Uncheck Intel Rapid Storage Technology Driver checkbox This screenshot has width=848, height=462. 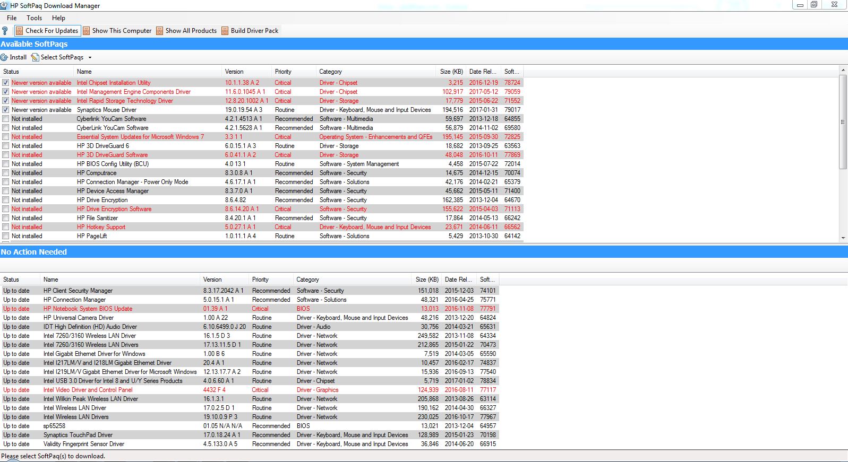tap(6, 101)
